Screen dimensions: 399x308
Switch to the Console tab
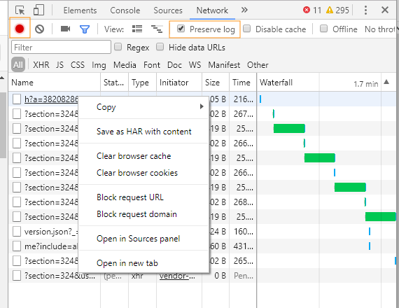click(x=125, y=10)
